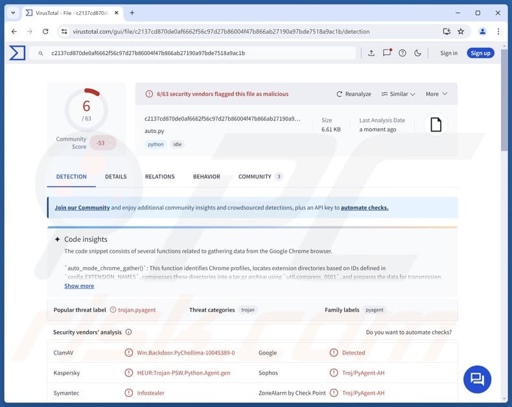Click the trojan.pyagent threat label
The width and height of the screenshot is (512, 407).
(x=137, y=310)
